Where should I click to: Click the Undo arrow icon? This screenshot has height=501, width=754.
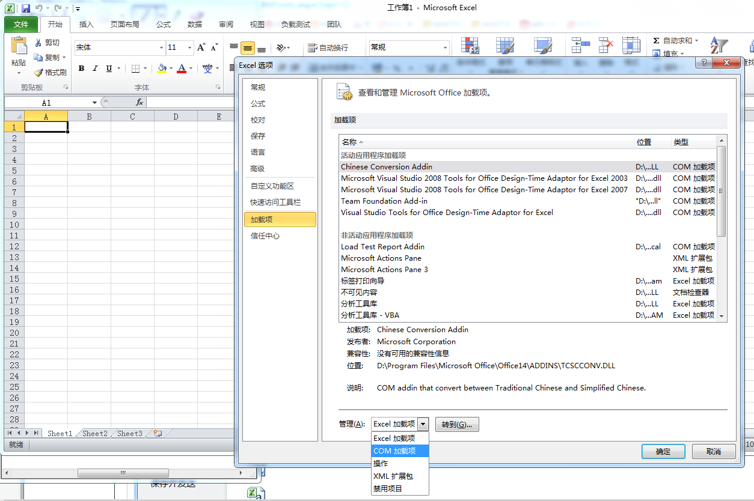(40, 9)
